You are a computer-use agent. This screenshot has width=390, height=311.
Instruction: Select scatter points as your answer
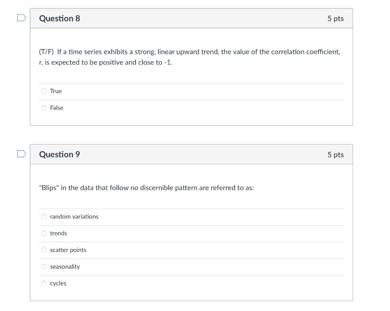point(44,250)
